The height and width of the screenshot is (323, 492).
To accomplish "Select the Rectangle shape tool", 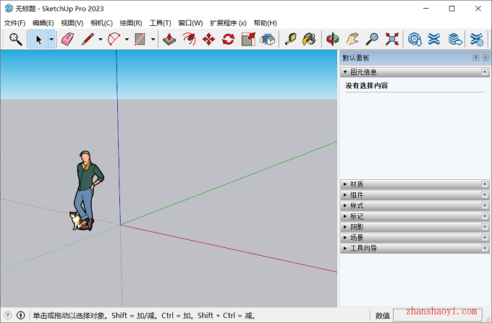I will (140, 39).
